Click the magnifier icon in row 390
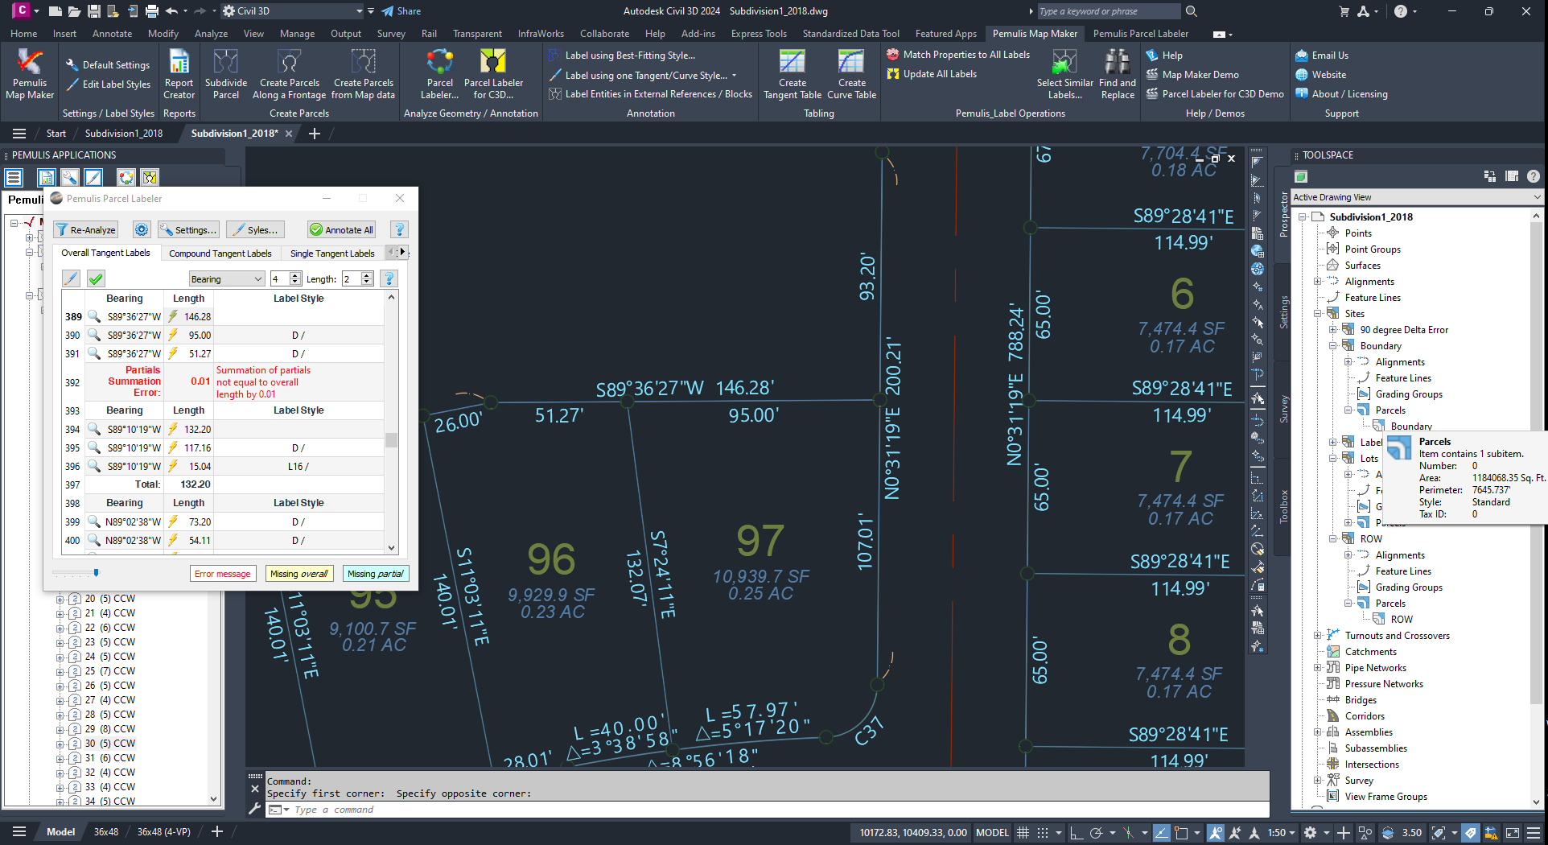 click(x=94, y=335)
